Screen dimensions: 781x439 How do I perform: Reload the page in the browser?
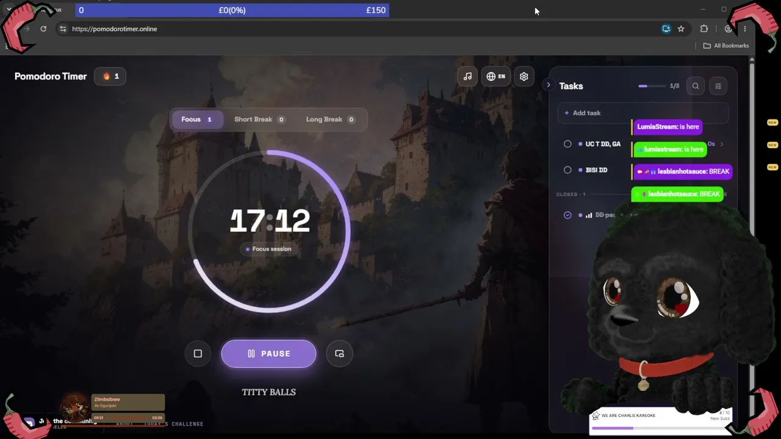coord(43,29)
